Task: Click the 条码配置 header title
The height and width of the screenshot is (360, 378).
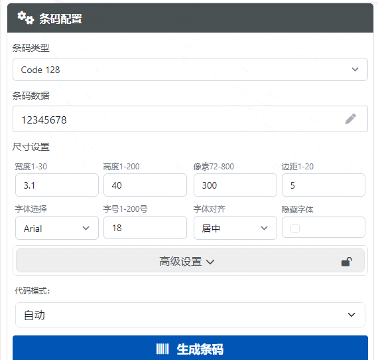Action: 61,19
